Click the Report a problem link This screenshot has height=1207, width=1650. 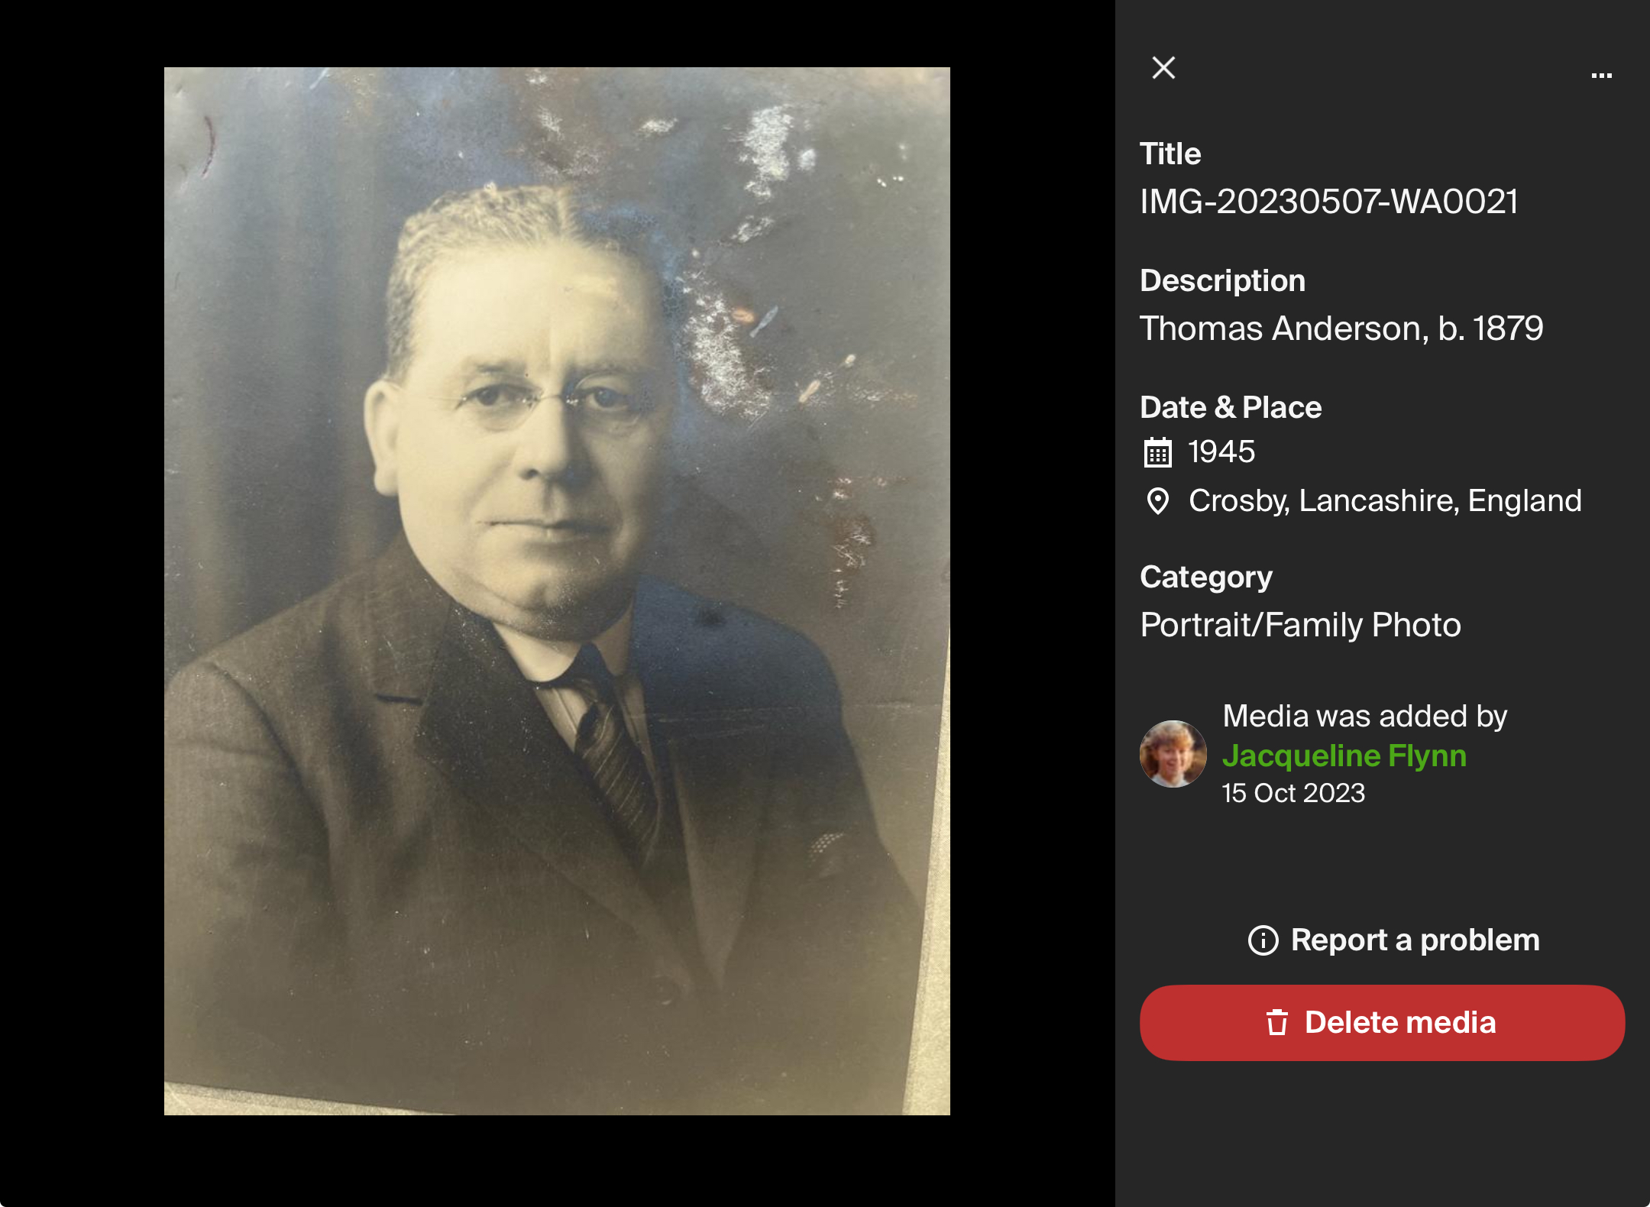tap(1394, 940)
